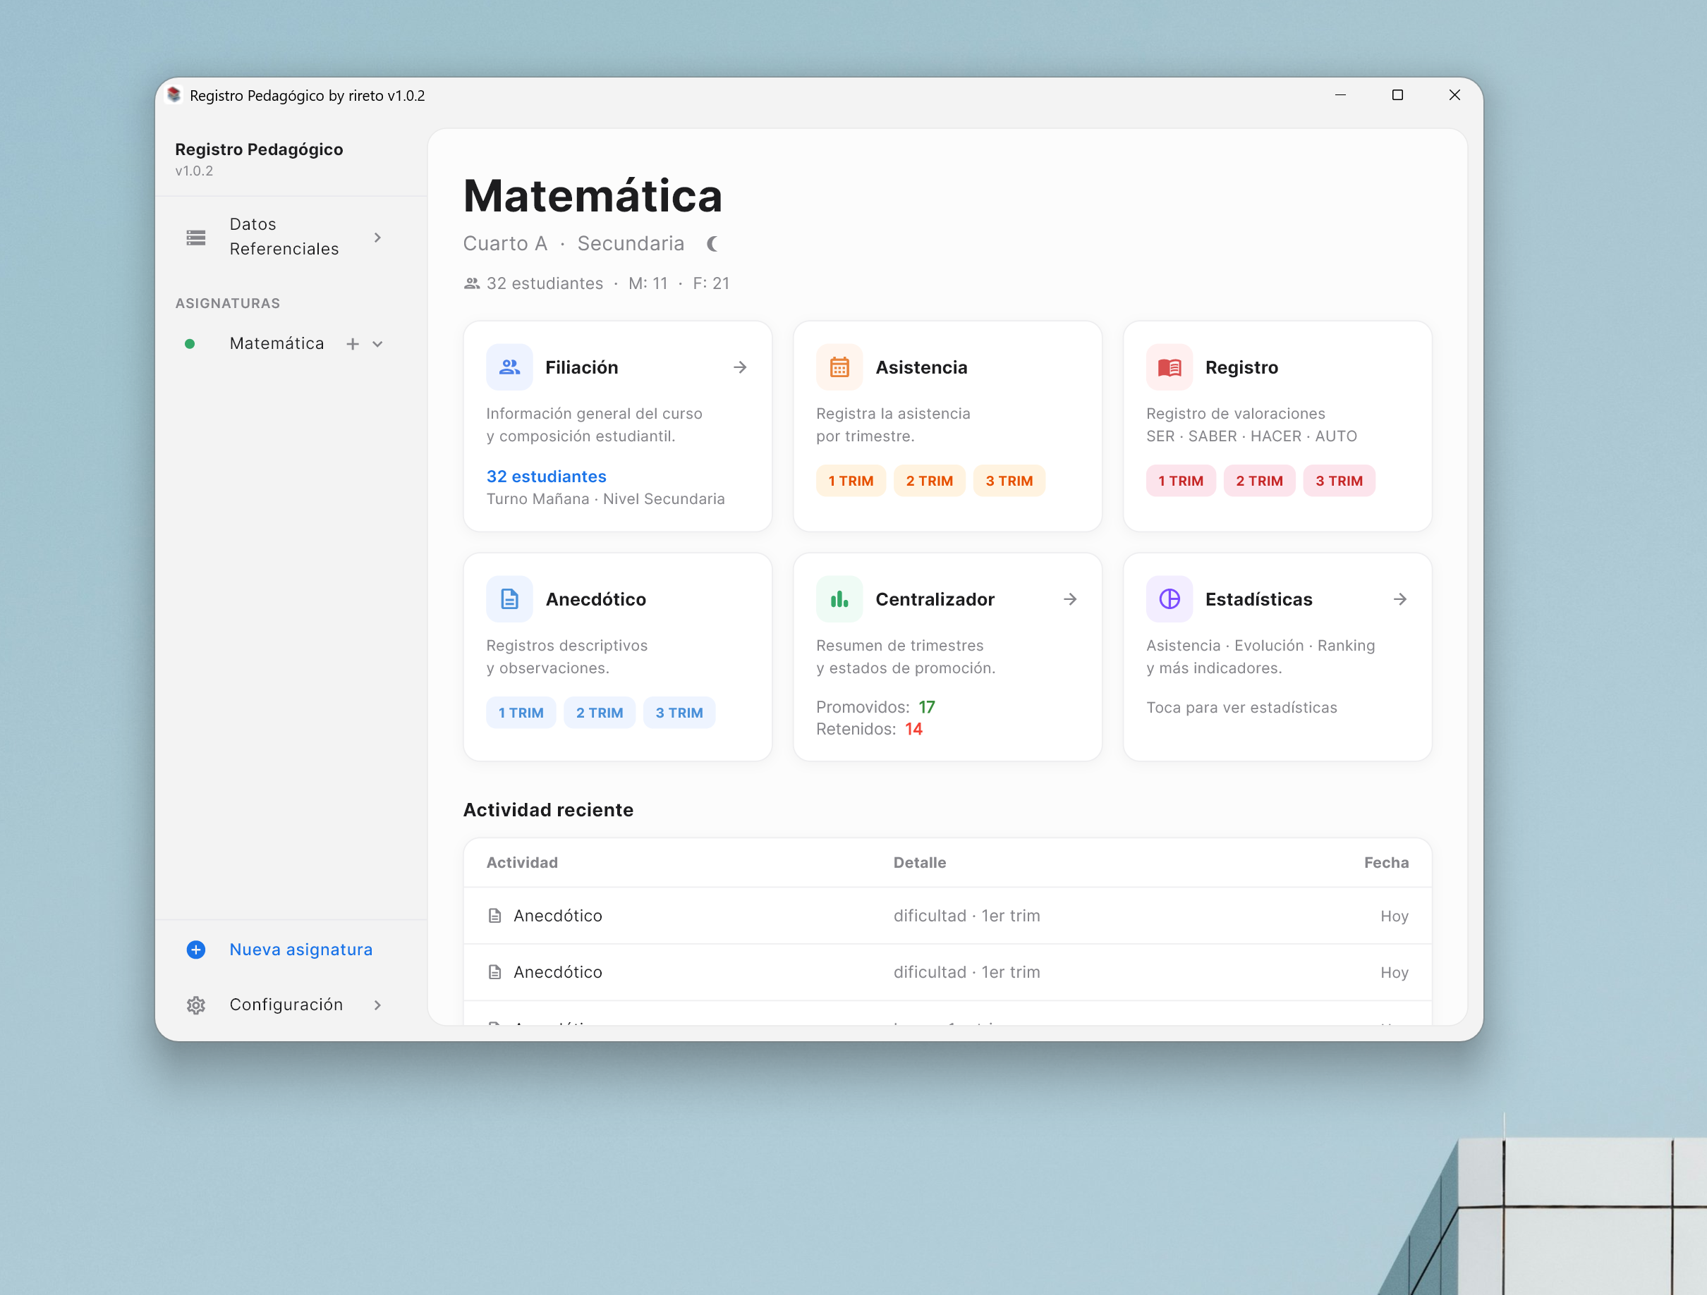This screenshot has height=1295, width=1707.
Task: Click the Anecdótico card title
Action: [x=596, y=599]
